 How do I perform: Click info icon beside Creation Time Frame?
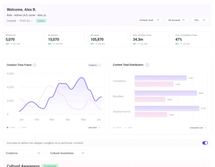click(x=34, y=65)
